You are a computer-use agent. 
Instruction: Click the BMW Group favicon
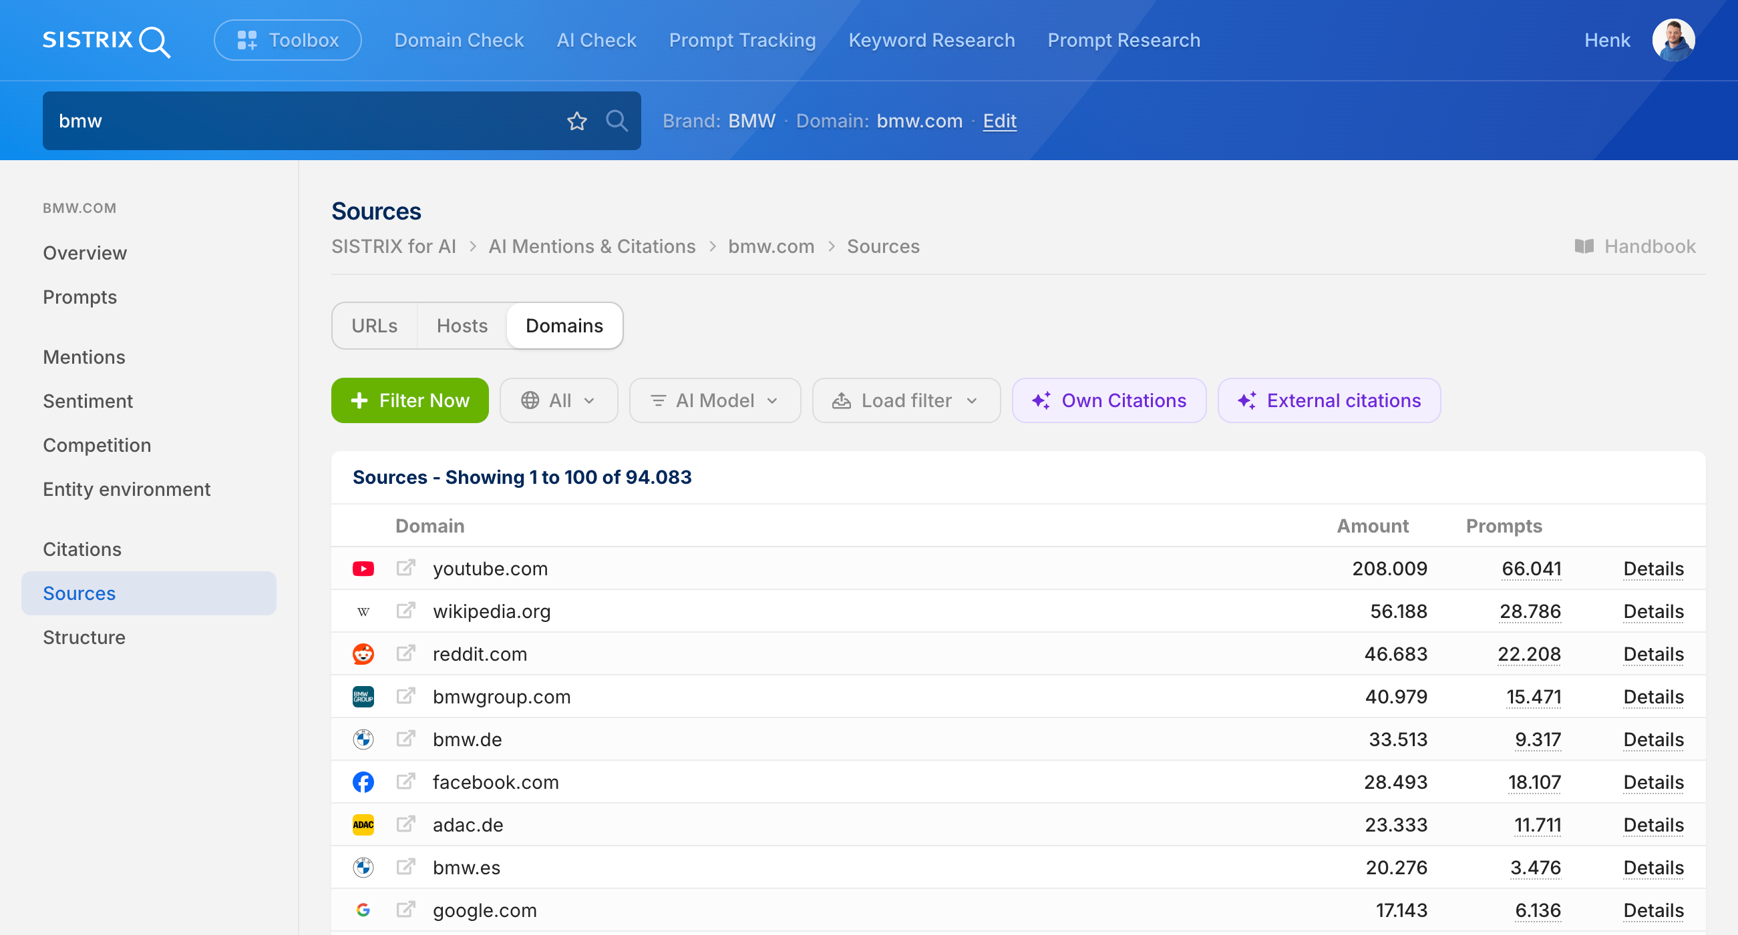click(363, 696)
